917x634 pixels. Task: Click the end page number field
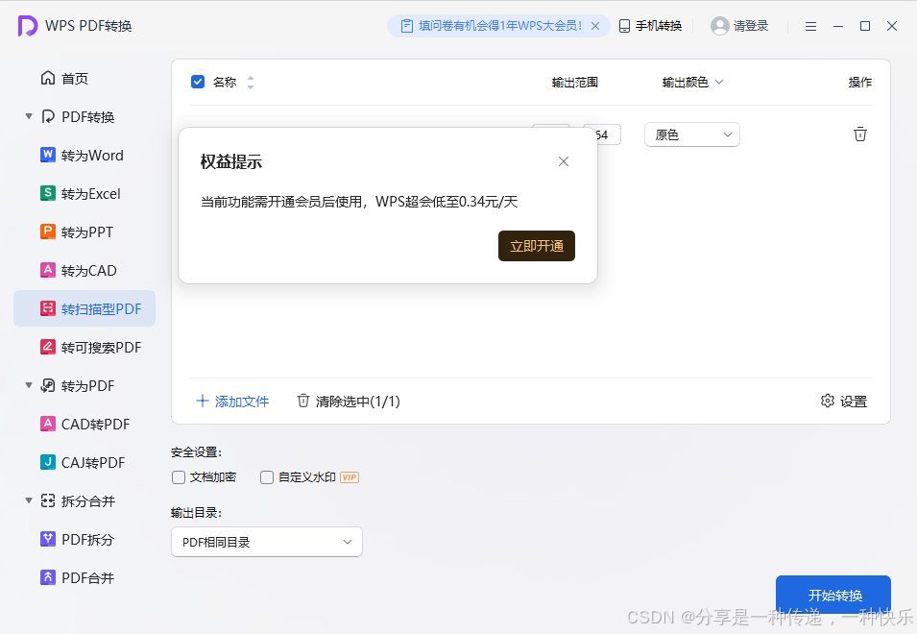point(608,134)
